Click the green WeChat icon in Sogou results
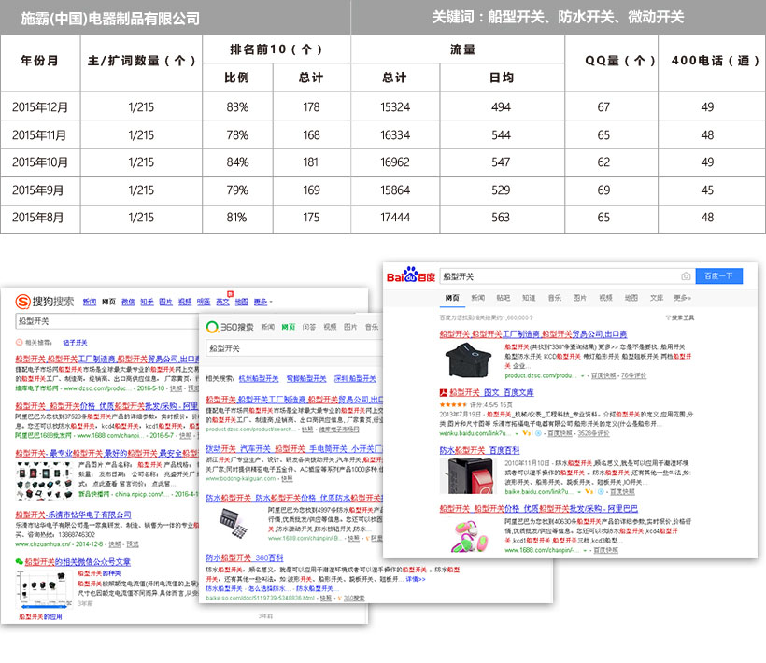Screen dimensions: 766x663 pyautogui.click(x=19, y=562)
